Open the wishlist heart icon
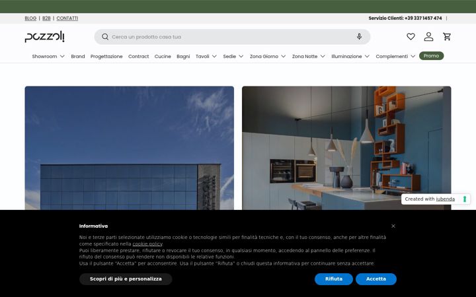This screenshot has width=476, height=297. tap(411, 37)
